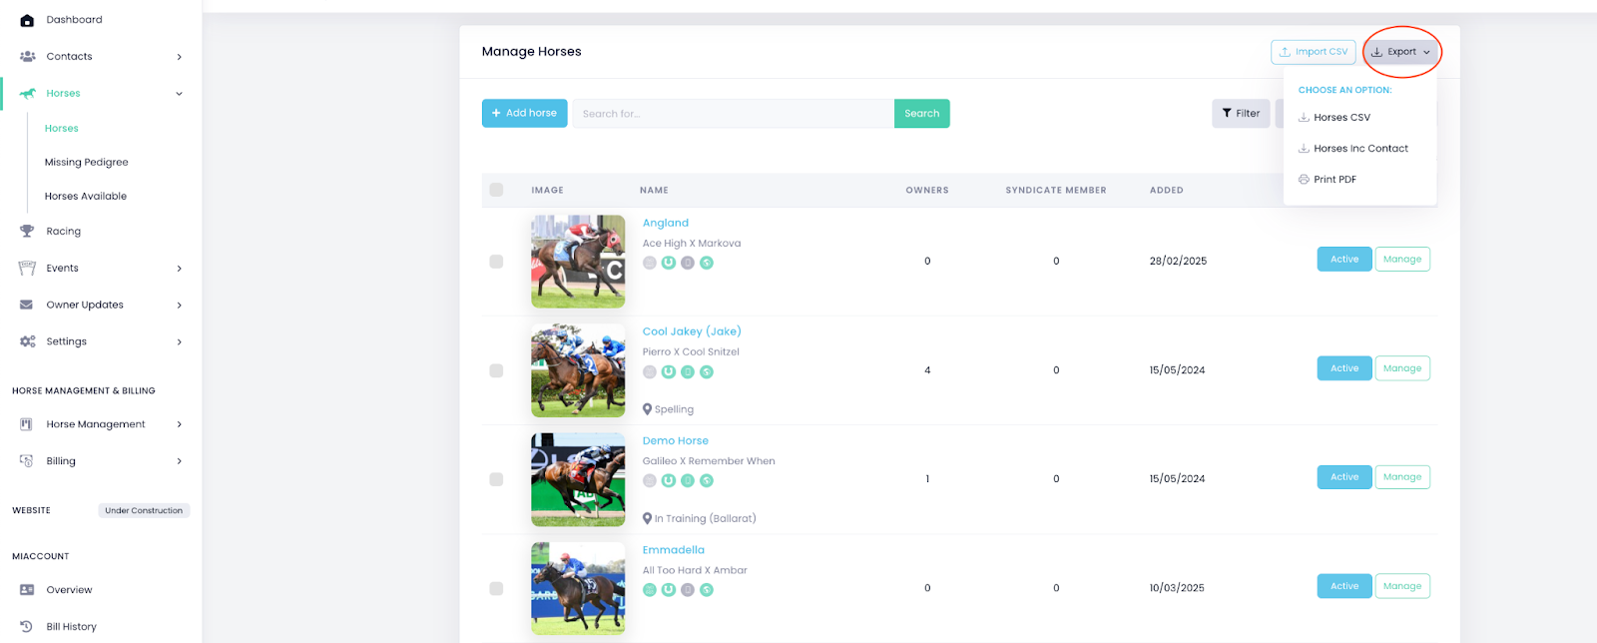Check the Demo Horse row checkbox
Screen dimensions: 1597x643
(x=496, y=479)
